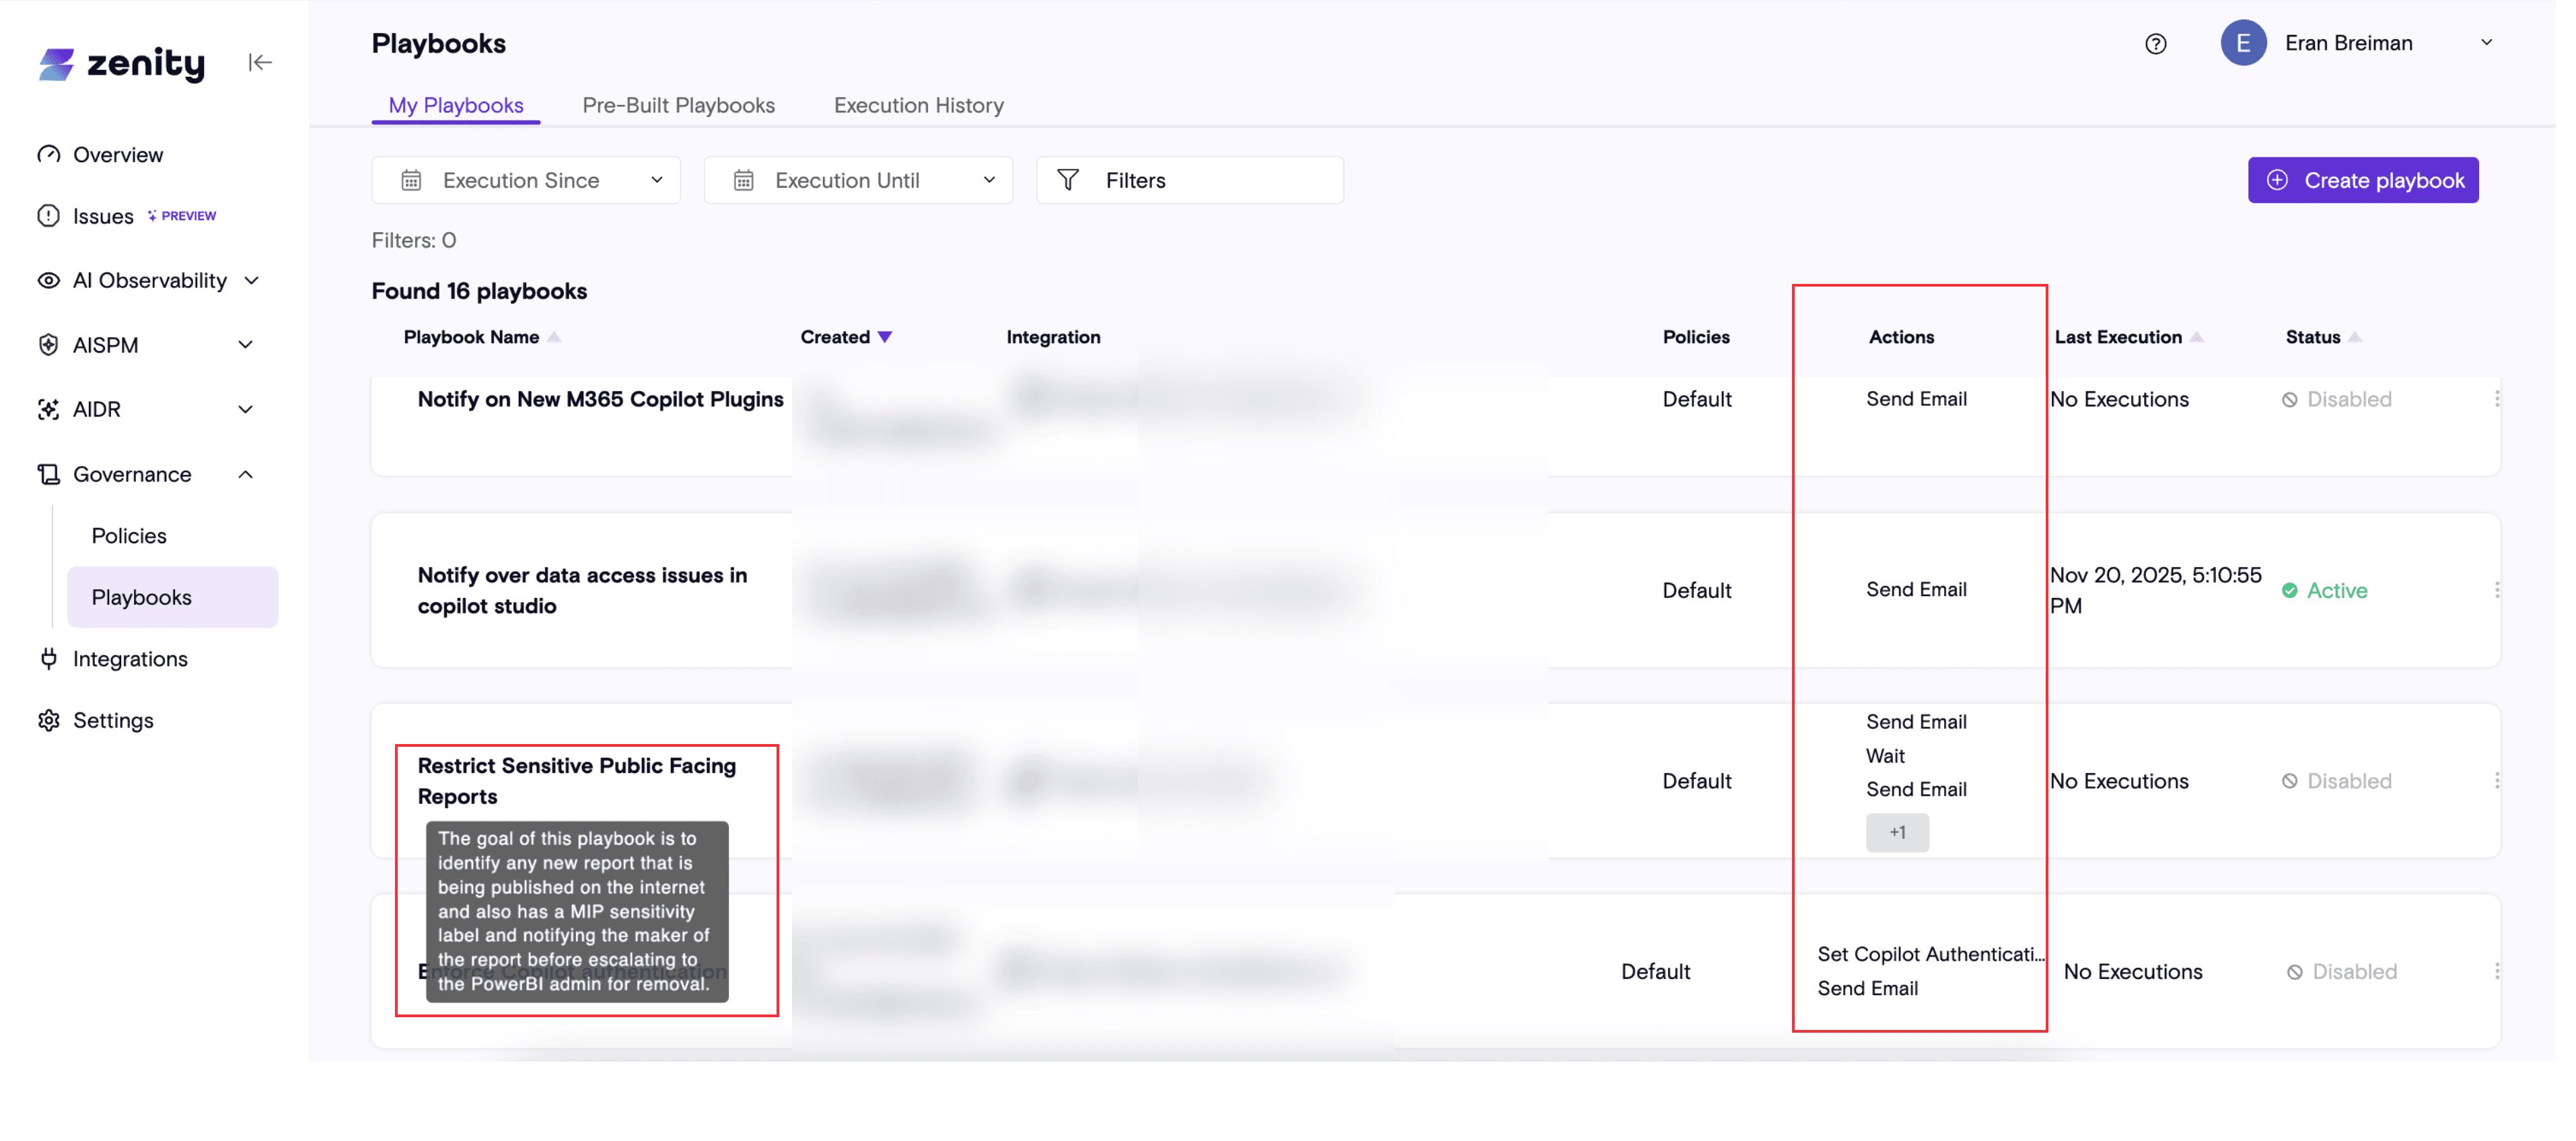Open the Notify on New M365 Copilot Plugins playbook

pos(601,399)
